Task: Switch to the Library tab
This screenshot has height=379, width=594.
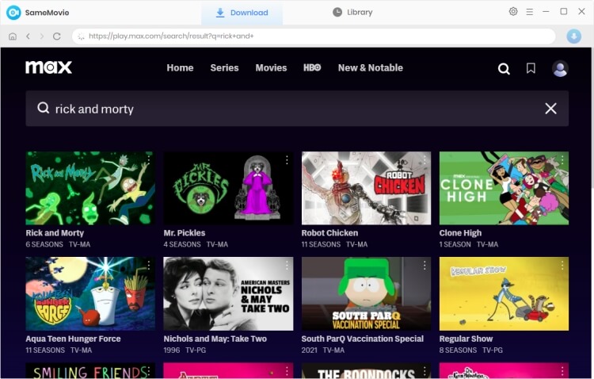Action: (352, 12)
